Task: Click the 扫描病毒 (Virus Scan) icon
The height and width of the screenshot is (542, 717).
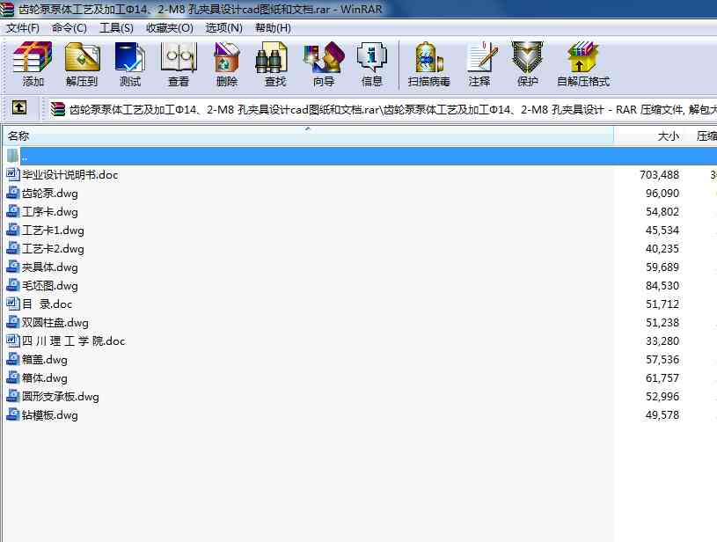Action: pos(428,63)
